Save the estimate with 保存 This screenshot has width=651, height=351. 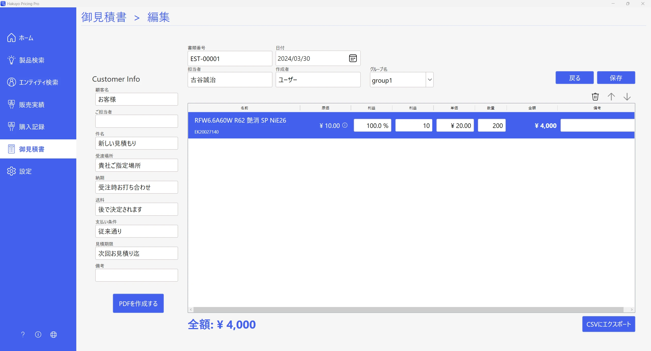coord(616,78)
